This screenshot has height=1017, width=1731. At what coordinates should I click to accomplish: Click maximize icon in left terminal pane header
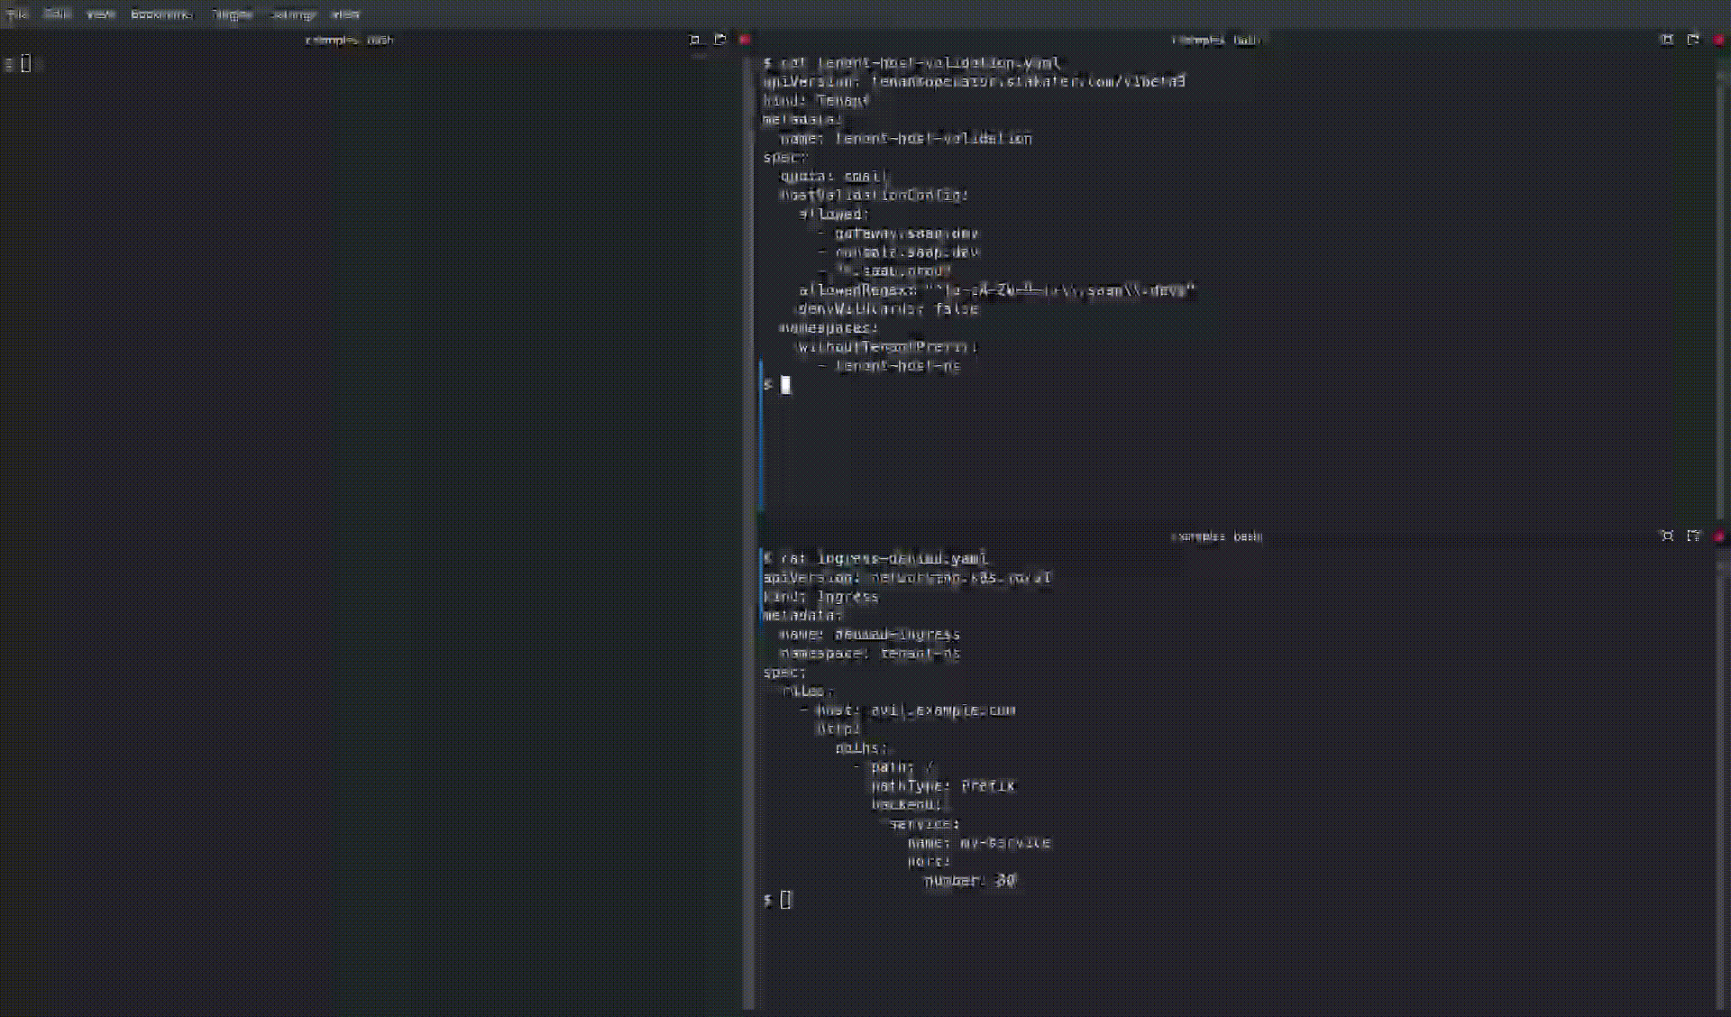point(694,40)
